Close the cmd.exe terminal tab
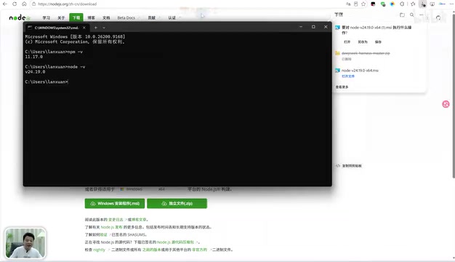 coord(84,28)
